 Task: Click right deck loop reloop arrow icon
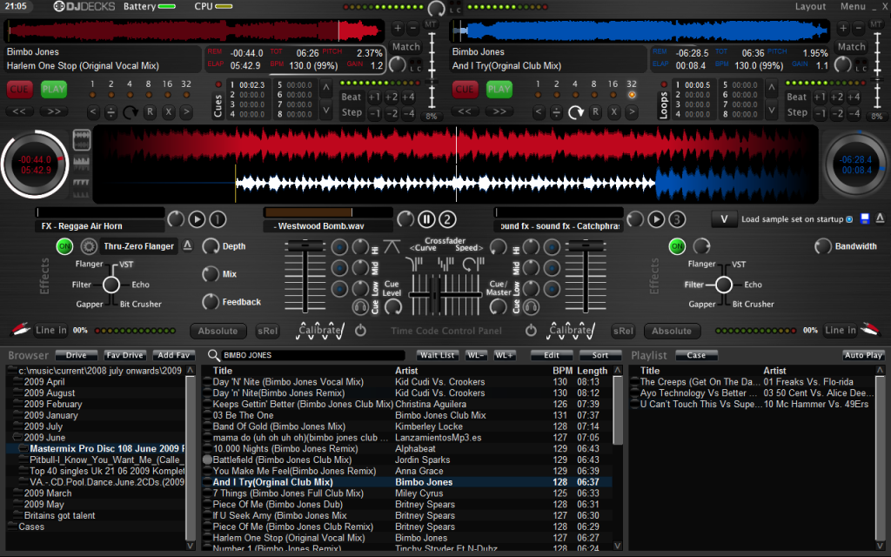[x=576, y=112]
